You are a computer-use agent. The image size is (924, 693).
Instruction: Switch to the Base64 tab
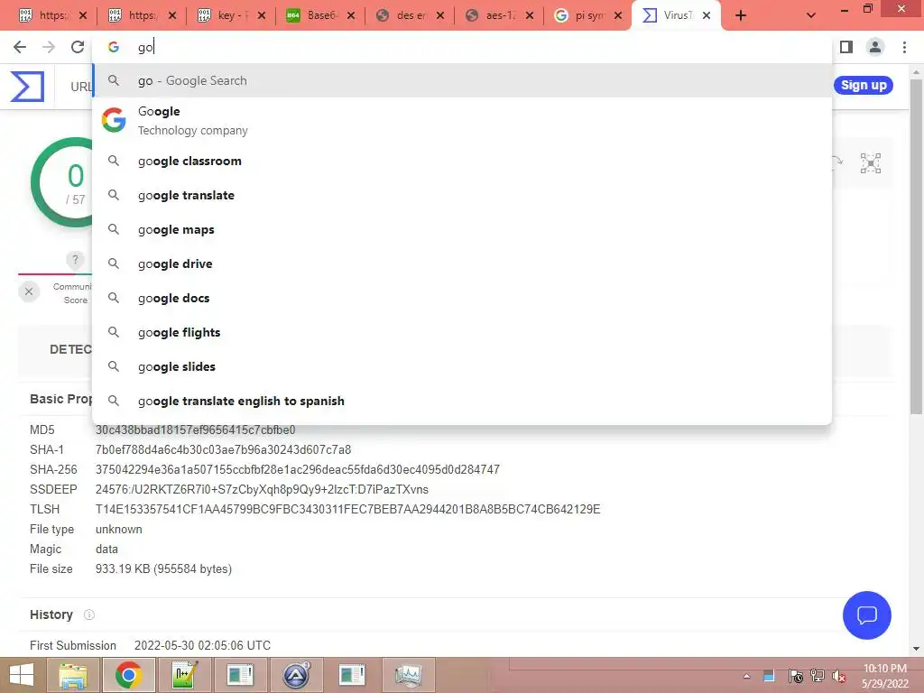tap(320, 16)
